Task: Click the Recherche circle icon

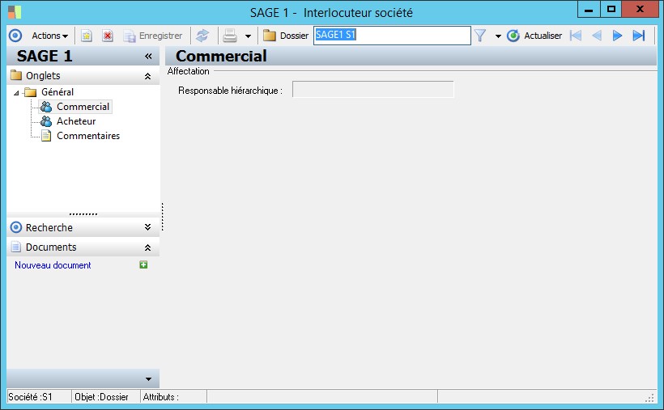Action: [16, 227]
